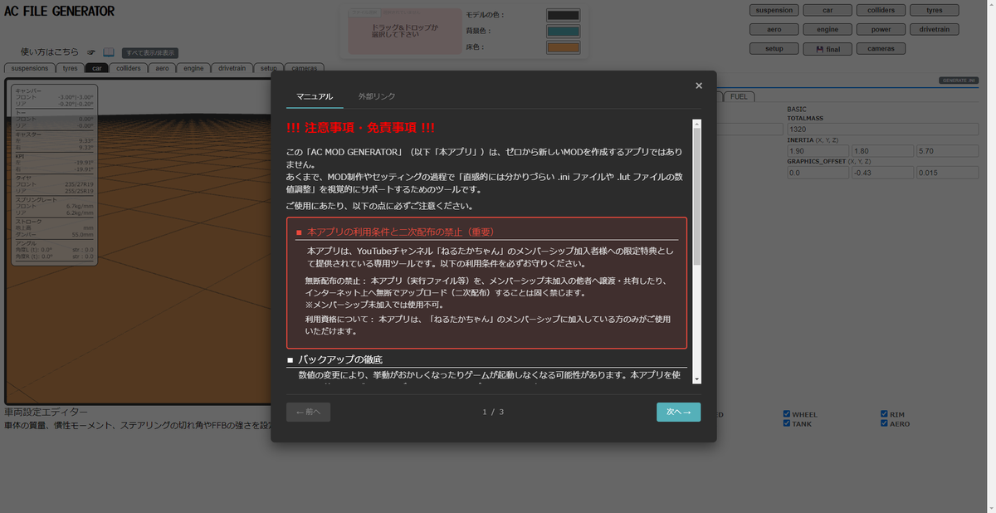Open the aero section in the top-right panel

[774, 28]
